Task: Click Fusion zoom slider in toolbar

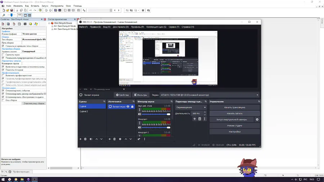Action: point(12,15)
